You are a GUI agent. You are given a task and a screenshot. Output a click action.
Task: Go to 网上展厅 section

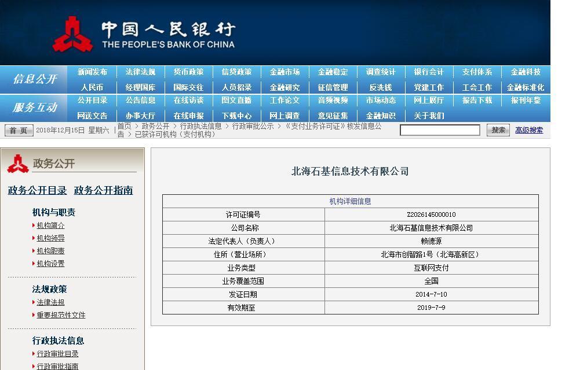[429, 100]
